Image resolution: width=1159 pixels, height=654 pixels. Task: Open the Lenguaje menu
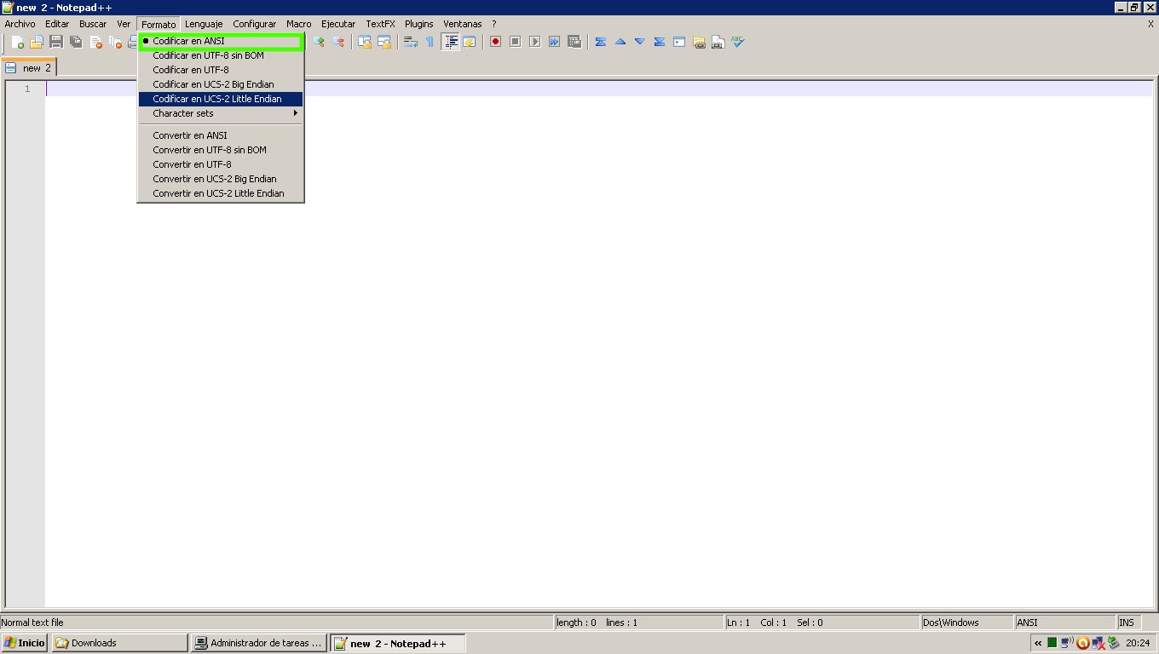coord(204,24)
